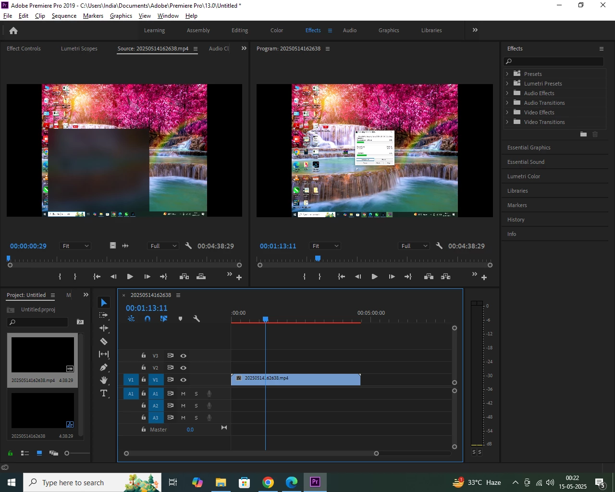The width and height of the screenshot is (615, 492).
Task: Click the Home icon in workspace bar
Action: pyautogui.click(x=13, y=30)
